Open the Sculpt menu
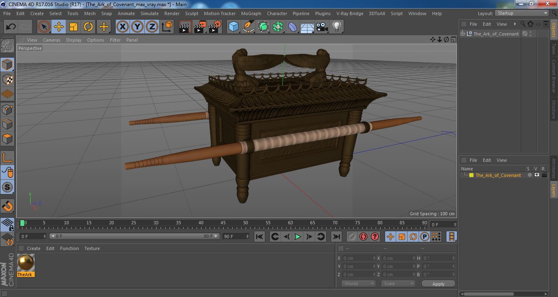The image size is (558, 297). [191, 13]
